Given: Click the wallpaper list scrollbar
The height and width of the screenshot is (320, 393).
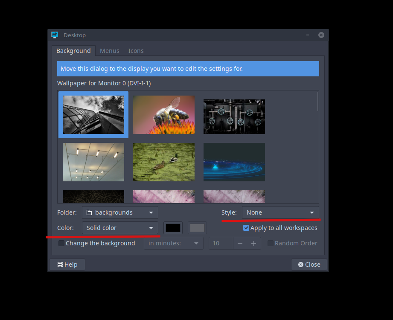Looking at the screenshot, I should (317, 102).
